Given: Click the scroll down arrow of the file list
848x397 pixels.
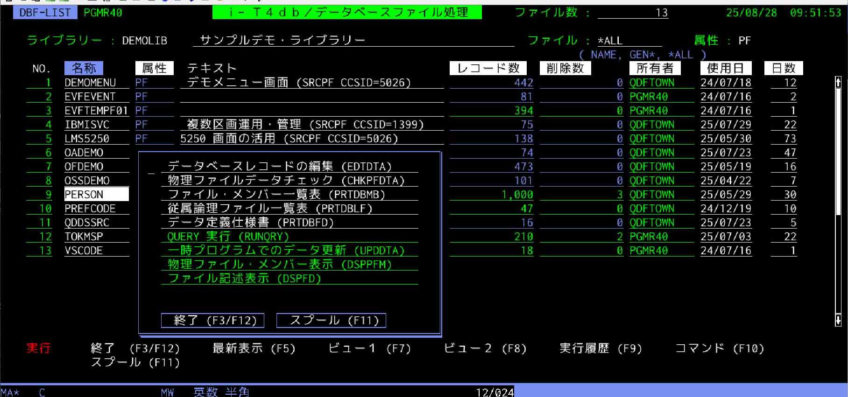Looking at the screenshot, I should (x=838, y=320).
